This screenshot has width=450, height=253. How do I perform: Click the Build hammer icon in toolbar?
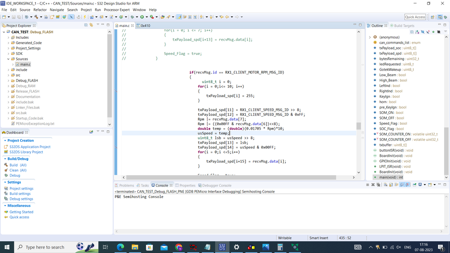pyautogui.click(x=36, y=17)
